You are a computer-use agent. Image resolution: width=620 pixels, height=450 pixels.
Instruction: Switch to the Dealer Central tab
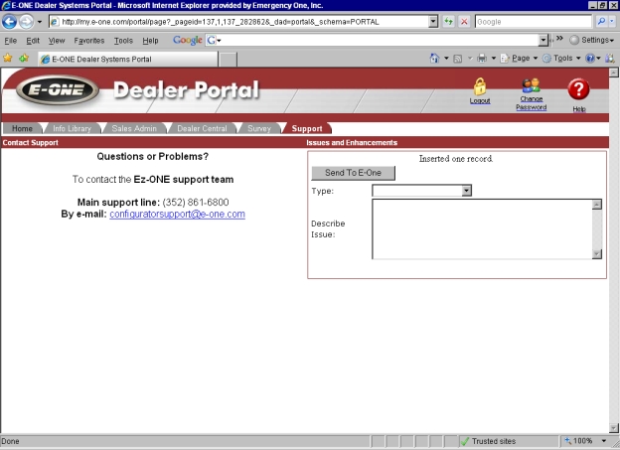pyautogui.click(x=202, y=128)
